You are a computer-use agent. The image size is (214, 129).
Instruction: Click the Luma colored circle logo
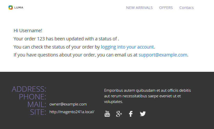click(11, 7)
